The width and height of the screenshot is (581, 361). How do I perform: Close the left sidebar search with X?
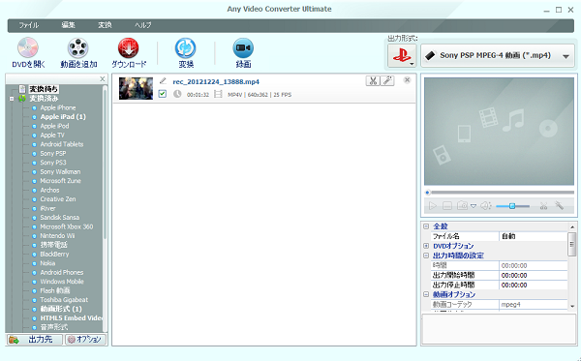(x=103, y=78)
